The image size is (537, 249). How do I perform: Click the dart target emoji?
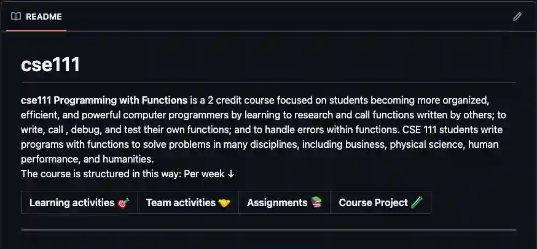pos(123,202)
